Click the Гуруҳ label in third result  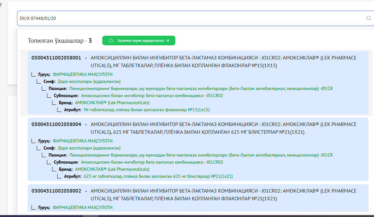coord(44,207)
